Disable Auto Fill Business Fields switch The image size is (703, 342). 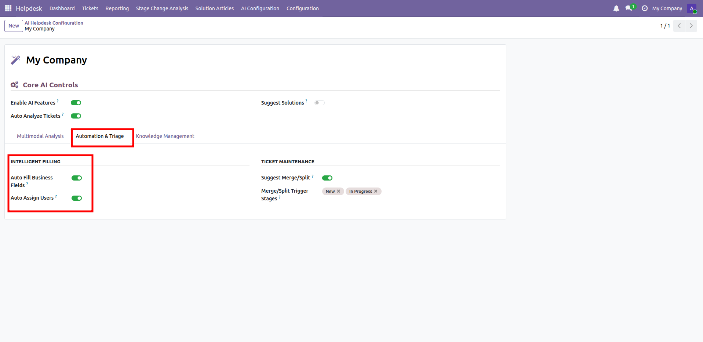[77, 178]
